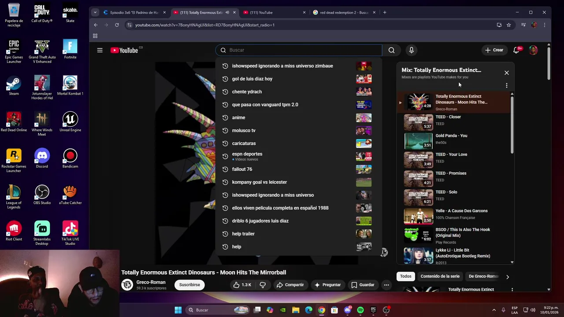This screenshot has height=317, width=564.
Task: Click the taskbar Buscar search box
Action: 219,310
